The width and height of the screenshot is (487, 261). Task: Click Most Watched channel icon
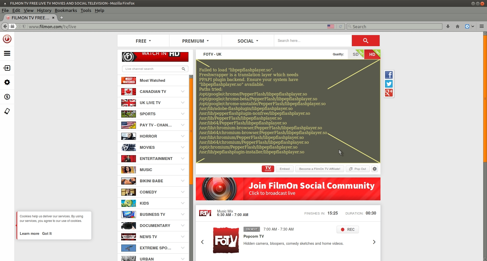pos(129,80)
